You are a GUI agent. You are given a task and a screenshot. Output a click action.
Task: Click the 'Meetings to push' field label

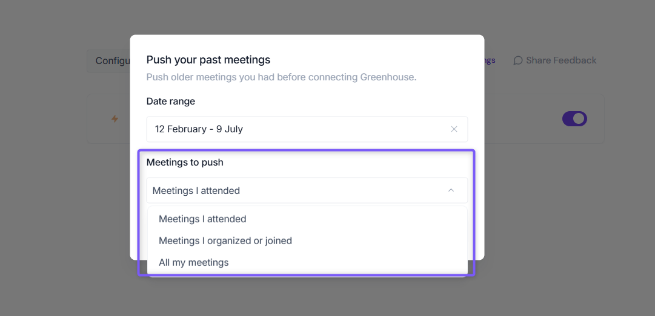point(185,163)
